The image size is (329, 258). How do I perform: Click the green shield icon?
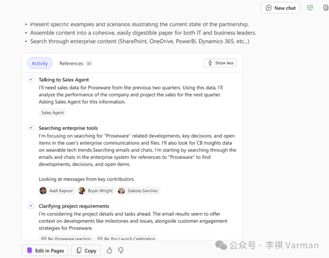[310, 8]
